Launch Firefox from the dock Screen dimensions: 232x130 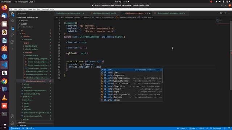(x=4, y=8)
